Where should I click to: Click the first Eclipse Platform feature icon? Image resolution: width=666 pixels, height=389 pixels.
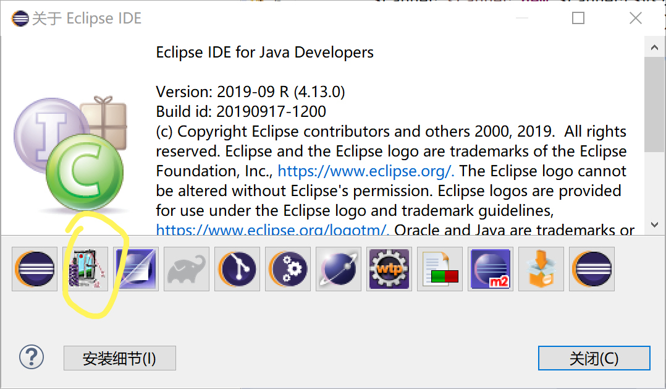click(34, 269)
